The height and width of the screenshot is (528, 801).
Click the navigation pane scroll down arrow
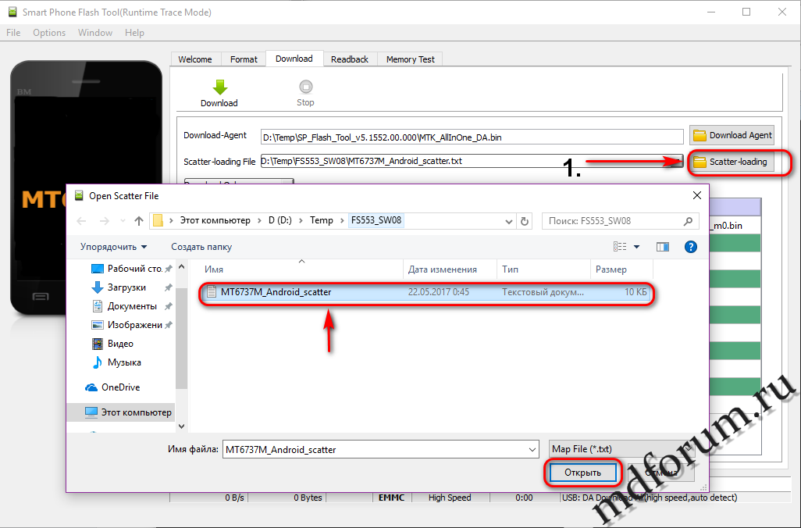click(181, 426)
